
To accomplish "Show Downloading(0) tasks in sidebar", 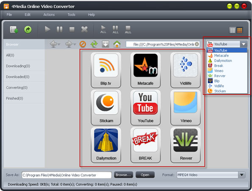I will pos(24,66).
